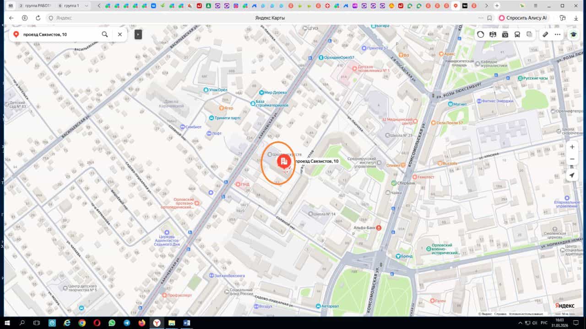Open the more options three-dots menu
This screenshot has height=329, width=586.
coord(558,34)
